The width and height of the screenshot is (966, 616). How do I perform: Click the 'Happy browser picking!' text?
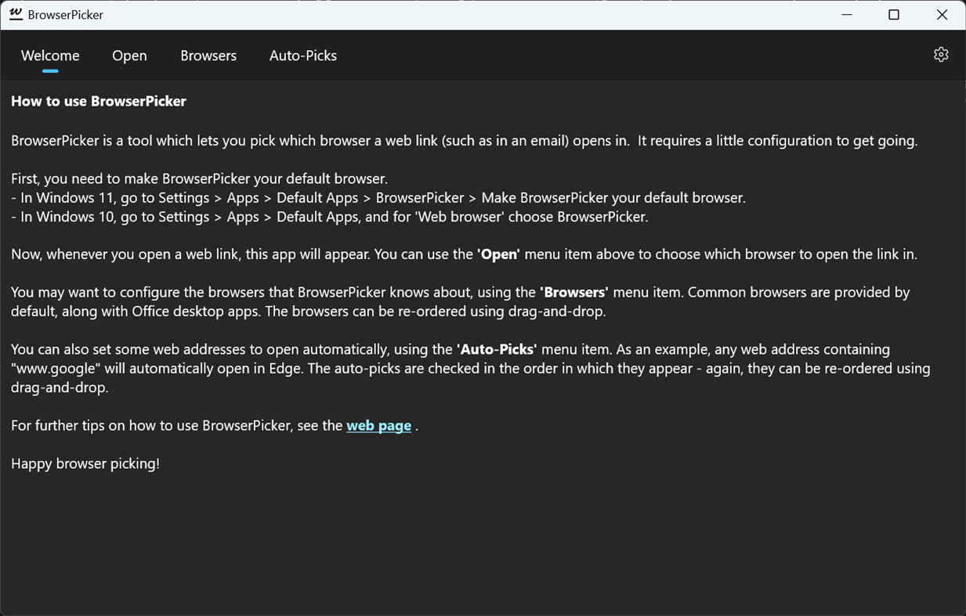pyautogui.click(x=85, y=463)
